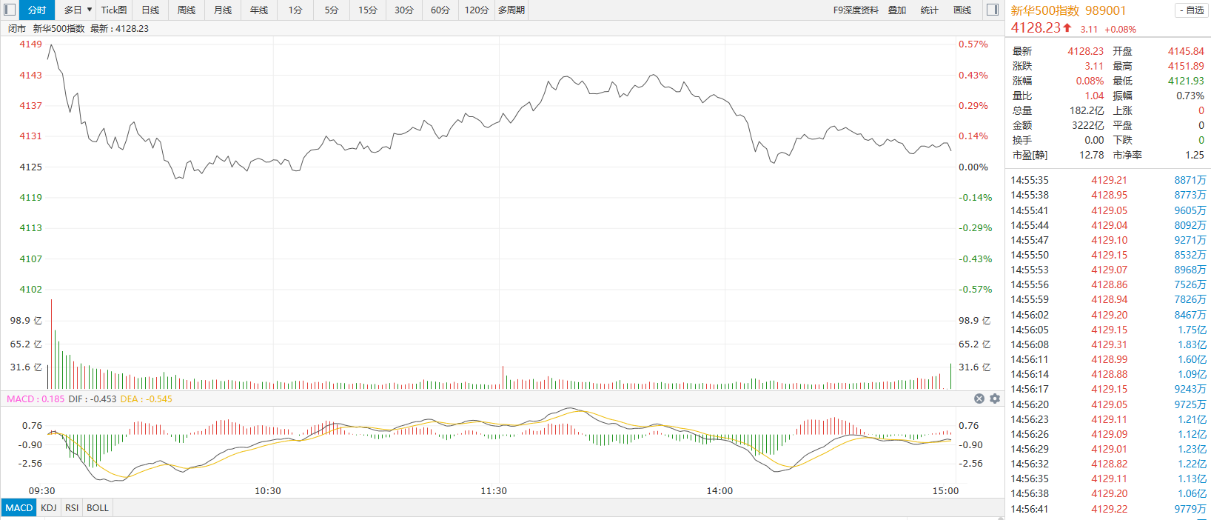Switch to the RSI indicator tab
1211x520 pixels.
(x=72, y=507)
